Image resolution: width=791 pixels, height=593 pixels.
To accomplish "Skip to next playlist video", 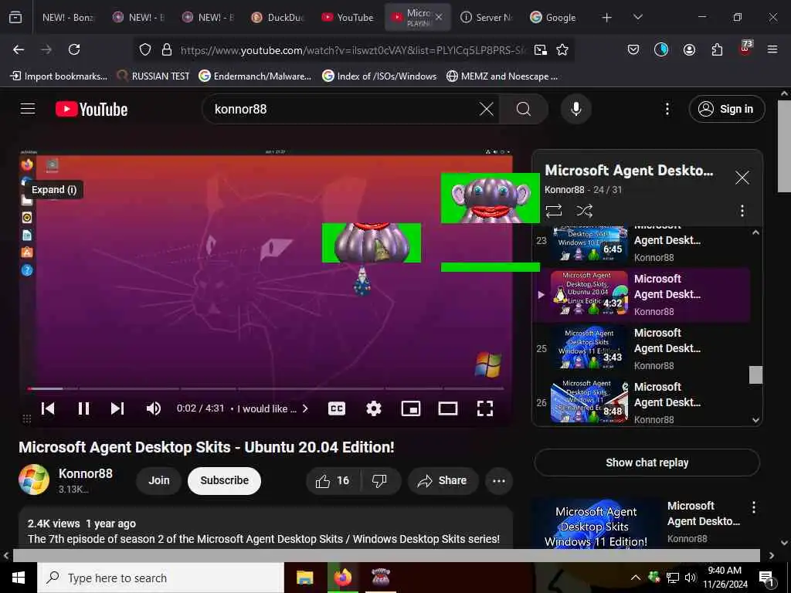I will [117, 408].
